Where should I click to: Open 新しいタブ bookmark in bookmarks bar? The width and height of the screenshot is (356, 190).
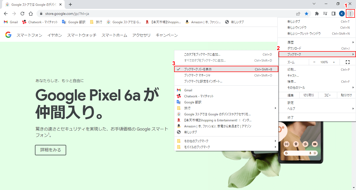coord(234,22)
